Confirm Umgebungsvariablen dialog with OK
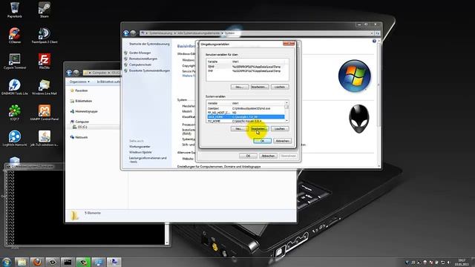 [262, 141]
